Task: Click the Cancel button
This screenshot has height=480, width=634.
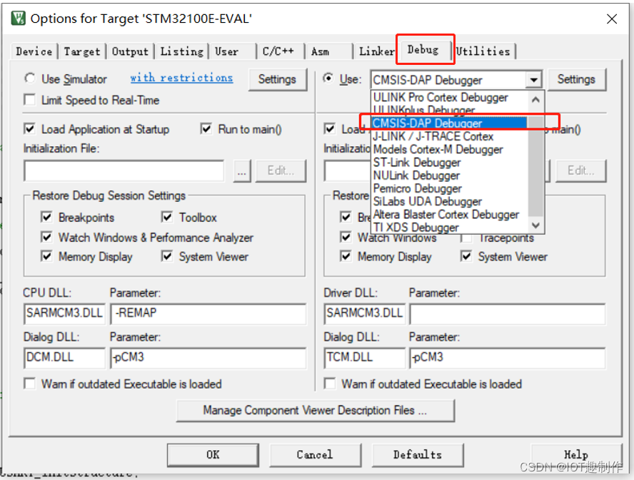Action: tap(315, 455)
